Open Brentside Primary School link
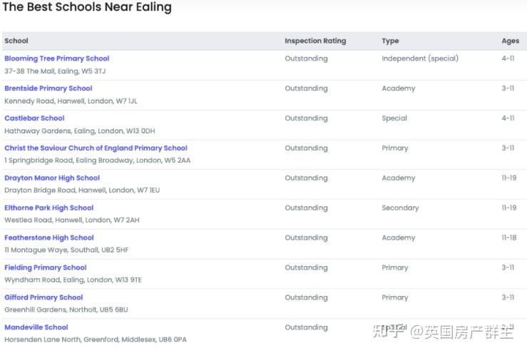Image resolution: width=527 pixels, height=353 pixels. (x=48, y=88)
